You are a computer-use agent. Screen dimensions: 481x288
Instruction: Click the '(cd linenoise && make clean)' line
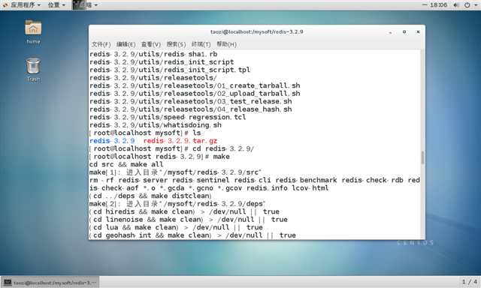(189, 220)
